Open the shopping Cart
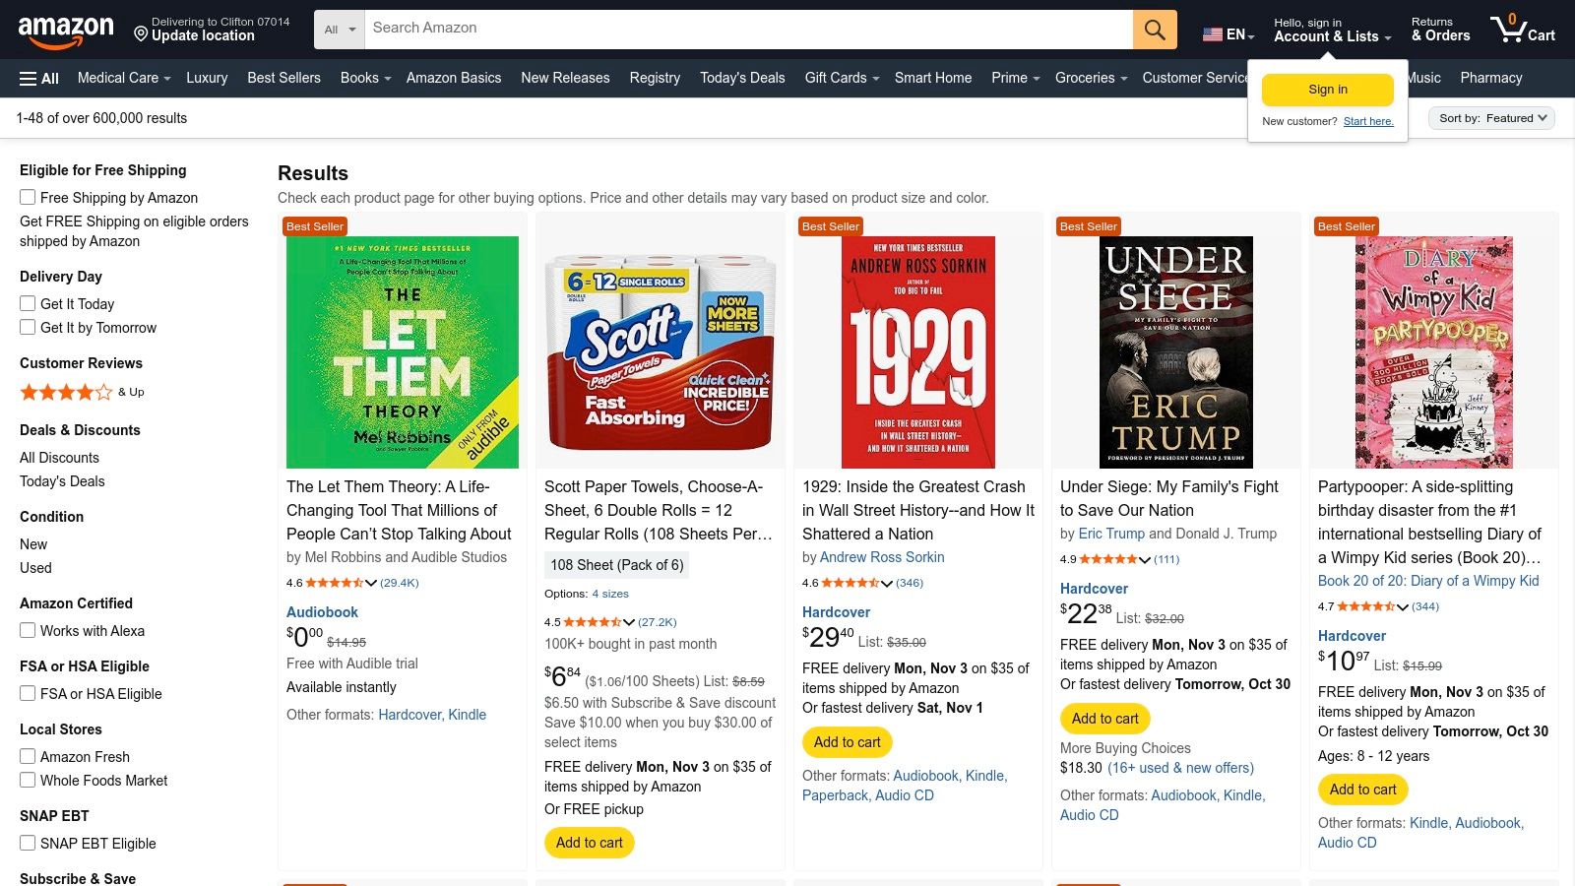Viewport: 1575px width, 886px height. (1522, 30)
